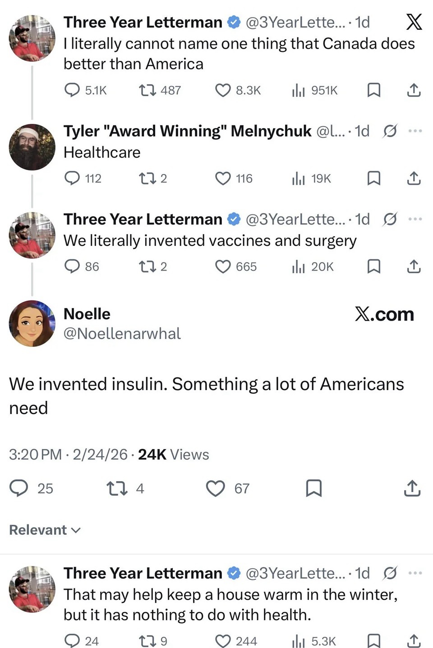Click Noelle's cartoon avatar

[x=32, y=323]
